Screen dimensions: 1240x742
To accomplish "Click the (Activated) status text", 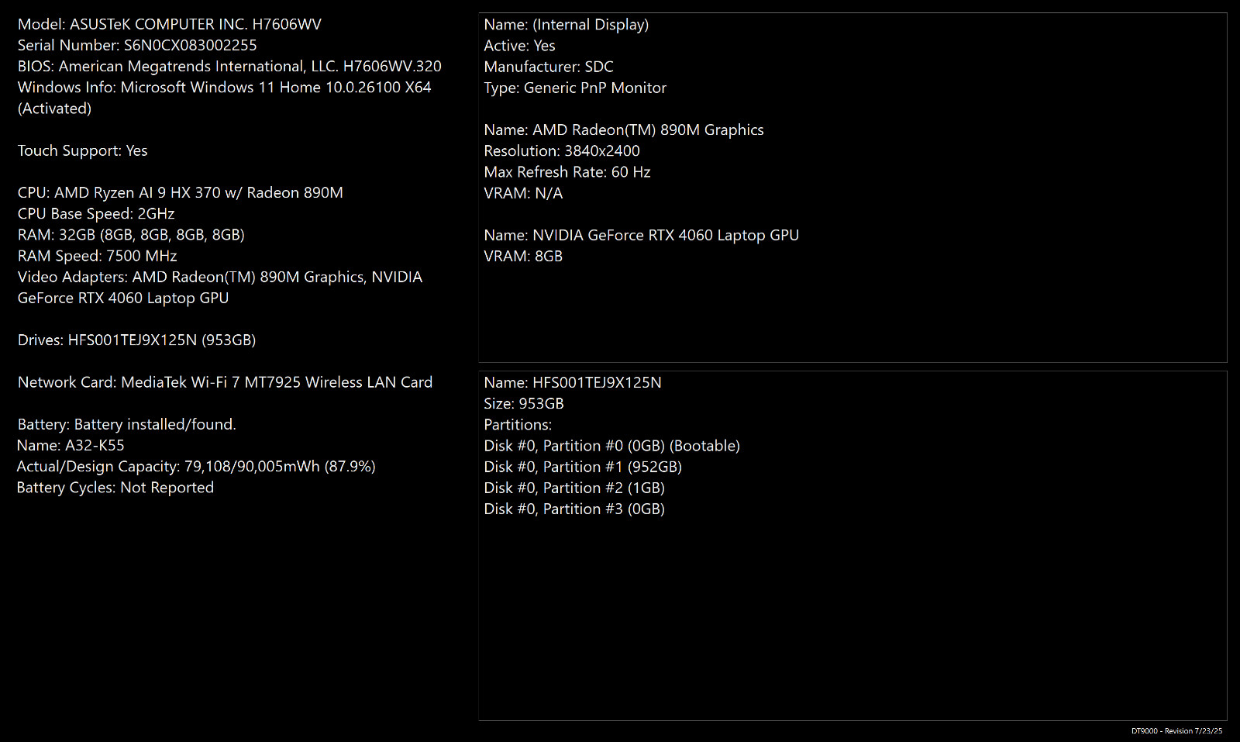I will click(54, 109).
